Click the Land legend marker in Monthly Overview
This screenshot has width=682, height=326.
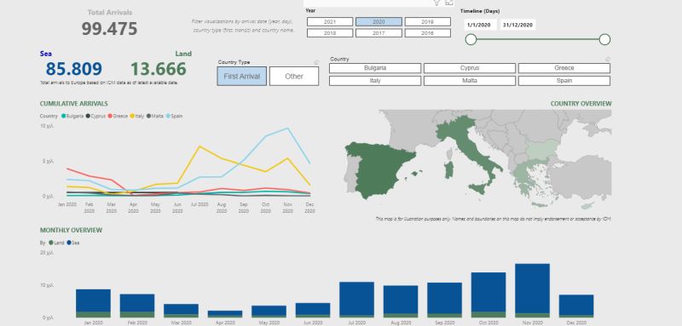51,243
